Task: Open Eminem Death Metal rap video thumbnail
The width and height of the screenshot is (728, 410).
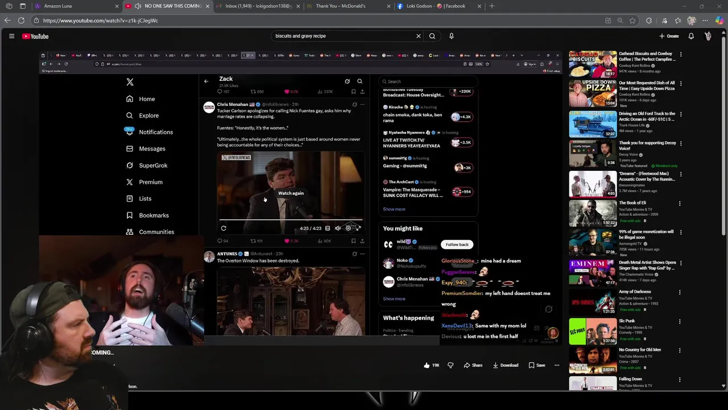Action: pyautogui.click(x=593, y=272)
